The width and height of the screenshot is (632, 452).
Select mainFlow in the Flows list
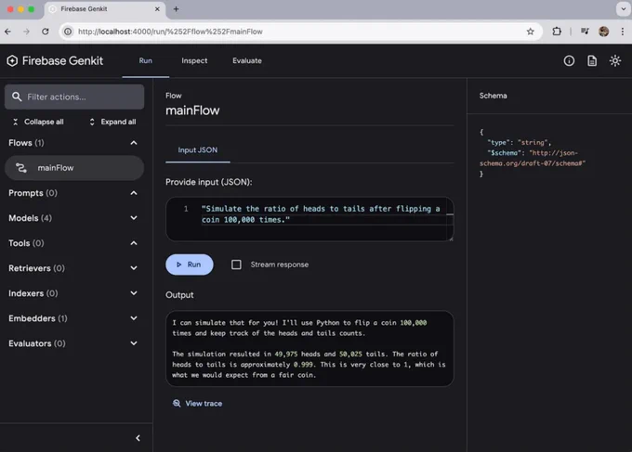click(x=74, y=168)
